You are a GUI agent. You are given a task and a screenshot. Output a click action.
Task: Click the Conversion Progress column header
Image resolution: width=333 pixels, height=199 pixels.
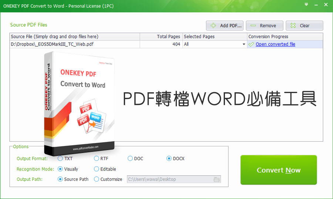pyautogui.click(x=285, y=37)
